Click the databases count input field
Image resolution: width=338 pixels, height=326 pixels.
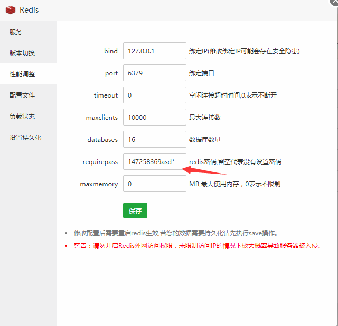[154, 140]
